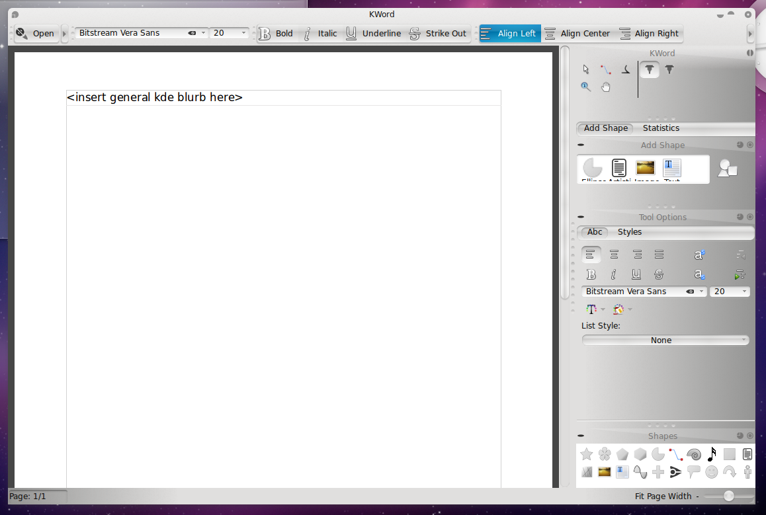Toggle justify alignment in Tool Options panel
The width and height of the screenshot is (766, 515).
(x=659, y=255)
